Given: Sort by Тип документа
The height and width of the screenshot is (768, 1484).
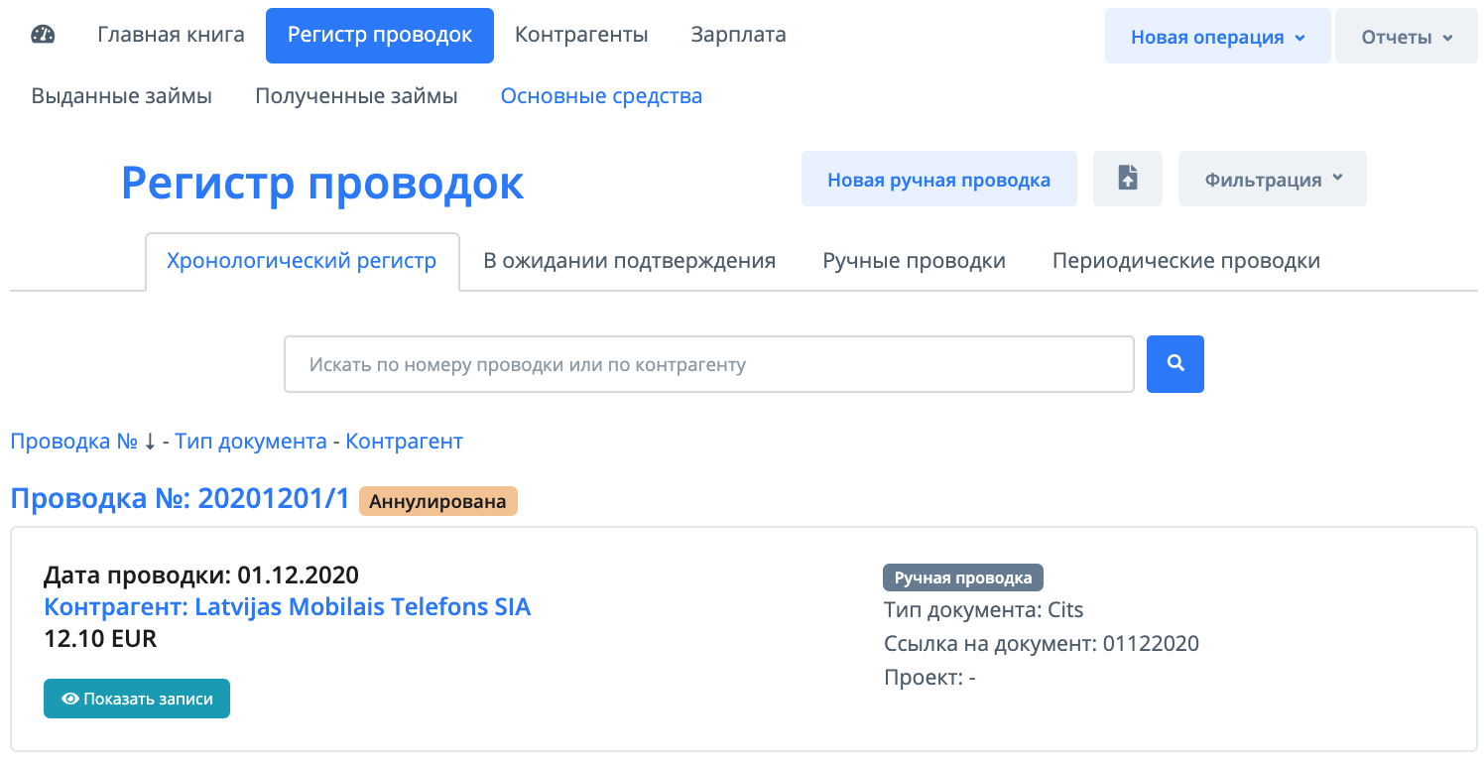Looking at the screenshot, I should [251, 441].
